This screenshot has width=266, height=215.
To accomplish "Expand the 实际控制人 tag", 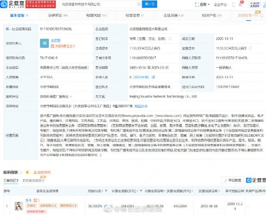I will point(48,206).
